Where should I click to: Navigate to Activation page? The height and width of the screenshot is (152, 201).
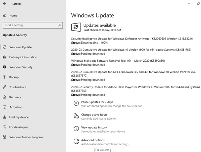16,107
